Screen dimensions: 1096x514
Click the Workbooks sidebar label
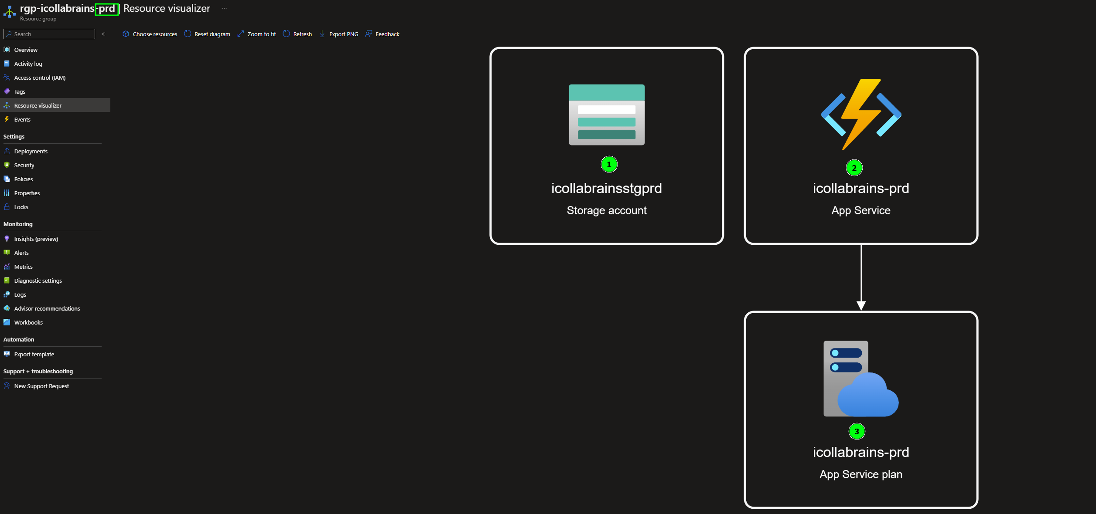(28, 322)
